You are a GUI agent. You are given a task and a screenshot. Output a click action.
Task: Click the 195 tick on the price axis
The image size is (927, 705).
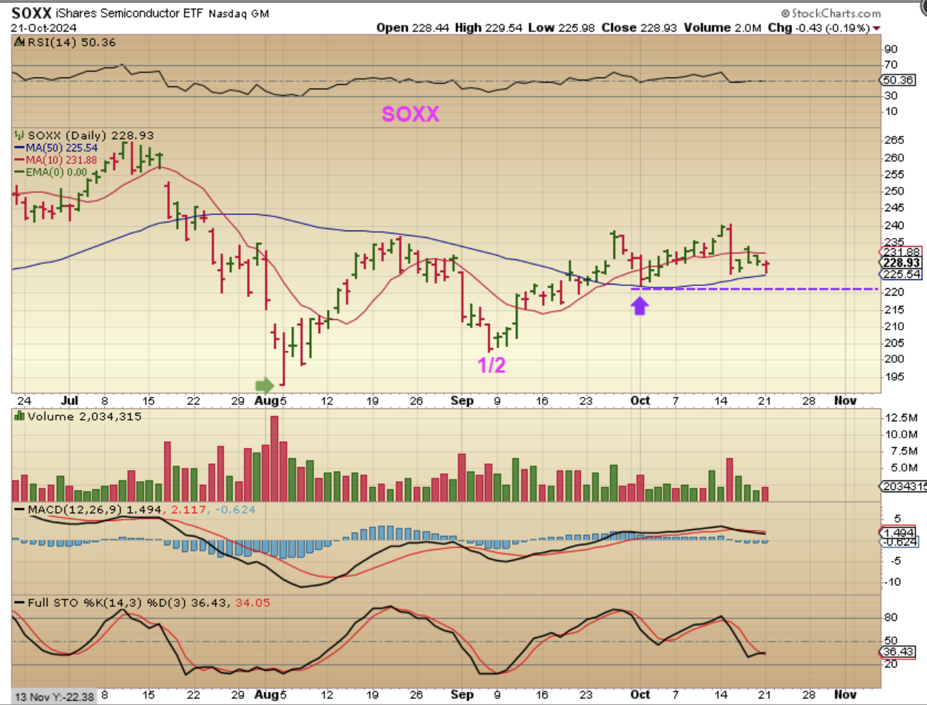point(894,376)
